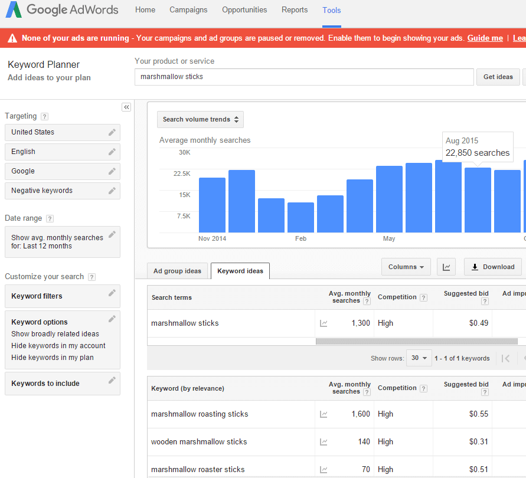Click the Show broadly related ideas option
Image resolution: width=526 pixels, height=478 pixels.
click(x=55, y=334)
